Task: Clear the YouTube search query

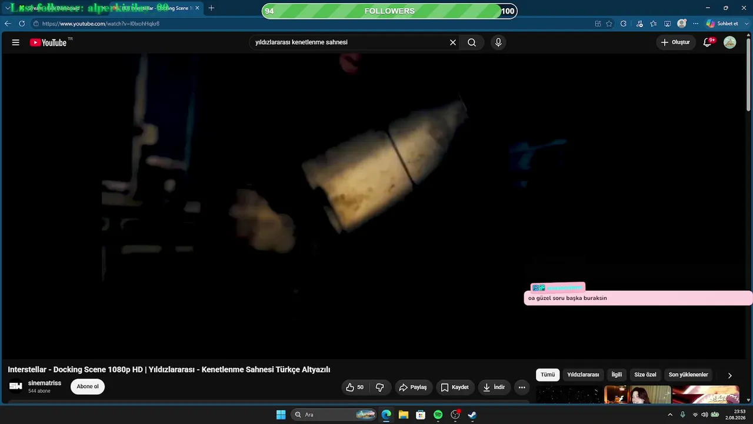Action: [x=453, y=42]
